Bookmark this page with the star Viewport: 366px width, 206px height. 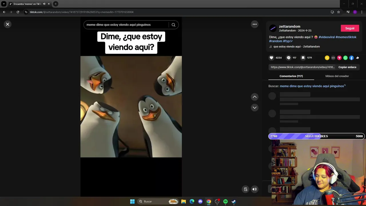click(339, 12)
